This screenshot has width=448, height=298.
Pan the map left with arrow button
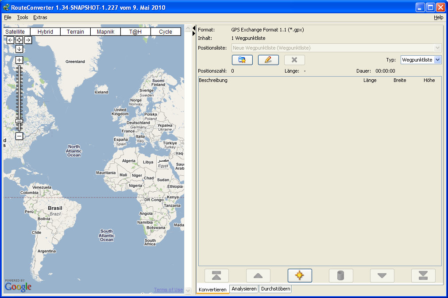coord(10,40)
